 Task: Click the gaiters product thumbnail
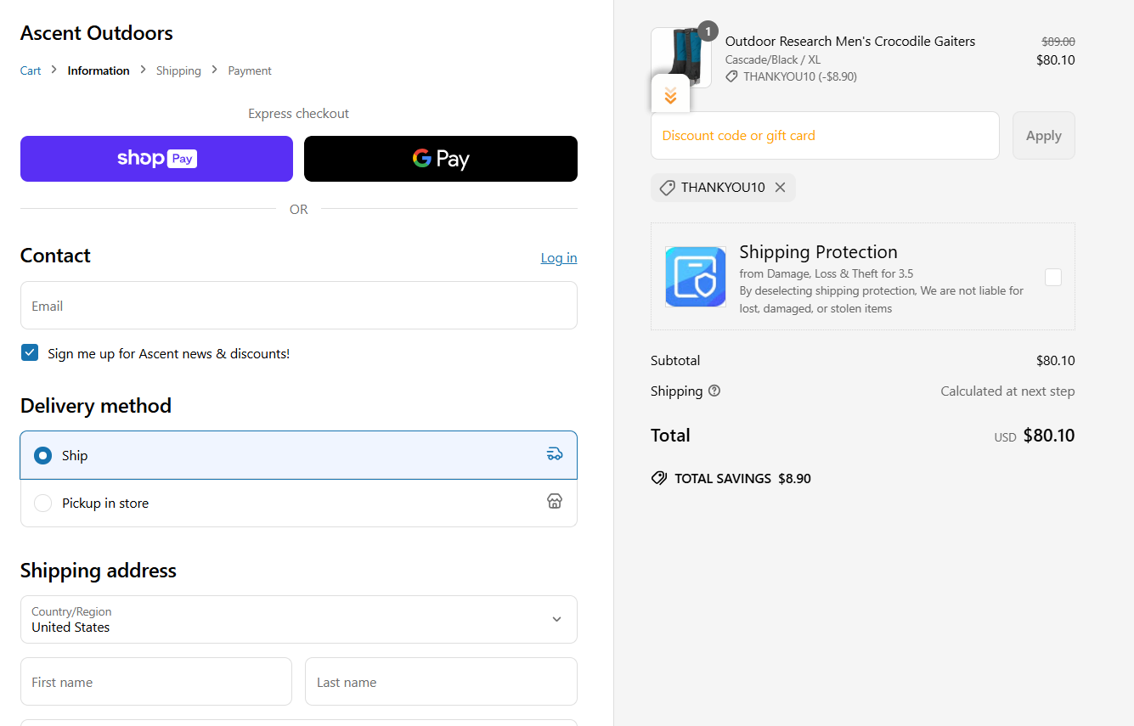tap(681, 58)
